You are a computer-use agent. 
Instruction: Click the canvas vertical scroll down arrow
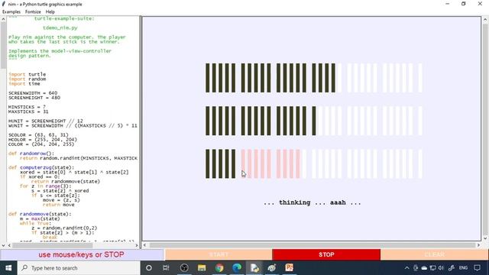pos(485,238)
